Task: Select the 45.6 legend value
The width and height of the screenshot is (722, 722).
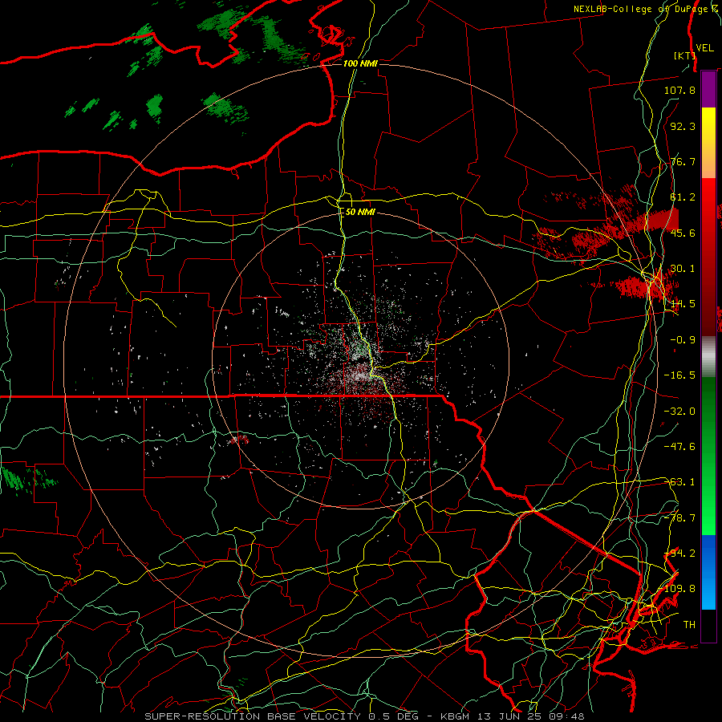Action: click(683, 233)
